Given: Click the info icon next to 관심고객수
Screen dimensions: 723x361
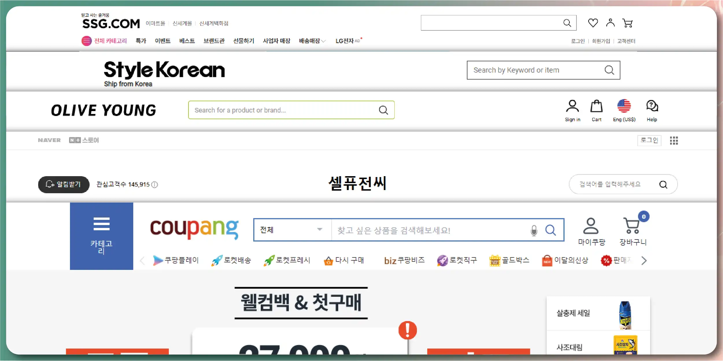Looking at the screenshot, I should 155,185.
